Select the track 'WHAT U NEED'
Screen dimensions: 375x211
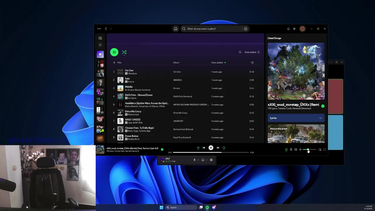133,120
